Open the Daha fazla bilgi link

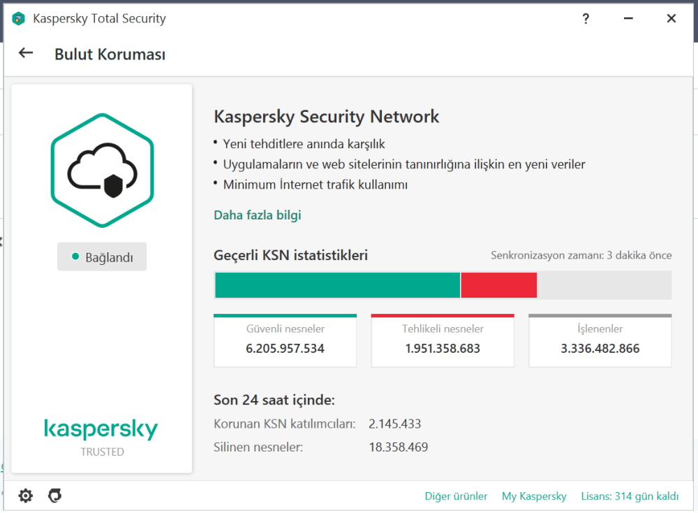tap(258, 215)
